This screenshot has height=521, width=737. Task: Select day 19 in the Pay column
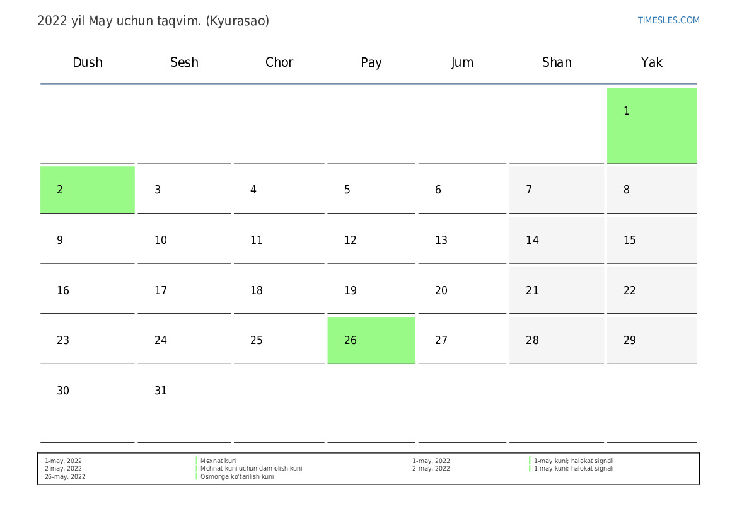(371, 290)
